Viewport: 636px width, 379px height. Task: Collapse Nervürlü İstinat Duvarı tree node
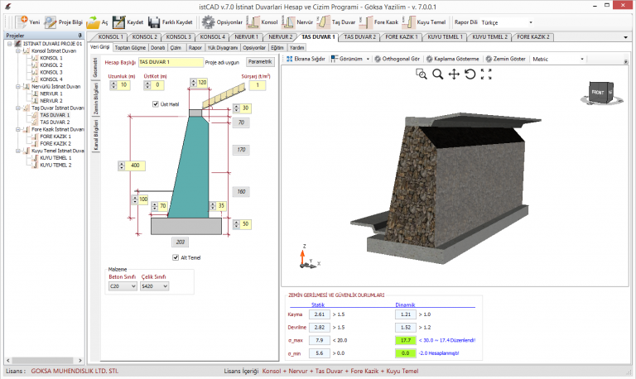pos(18,86)
